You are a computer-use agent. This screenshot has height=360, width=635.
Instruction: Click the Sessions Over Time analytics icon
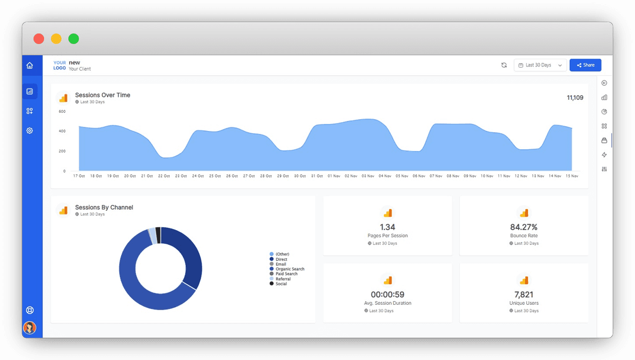[63, 98]
